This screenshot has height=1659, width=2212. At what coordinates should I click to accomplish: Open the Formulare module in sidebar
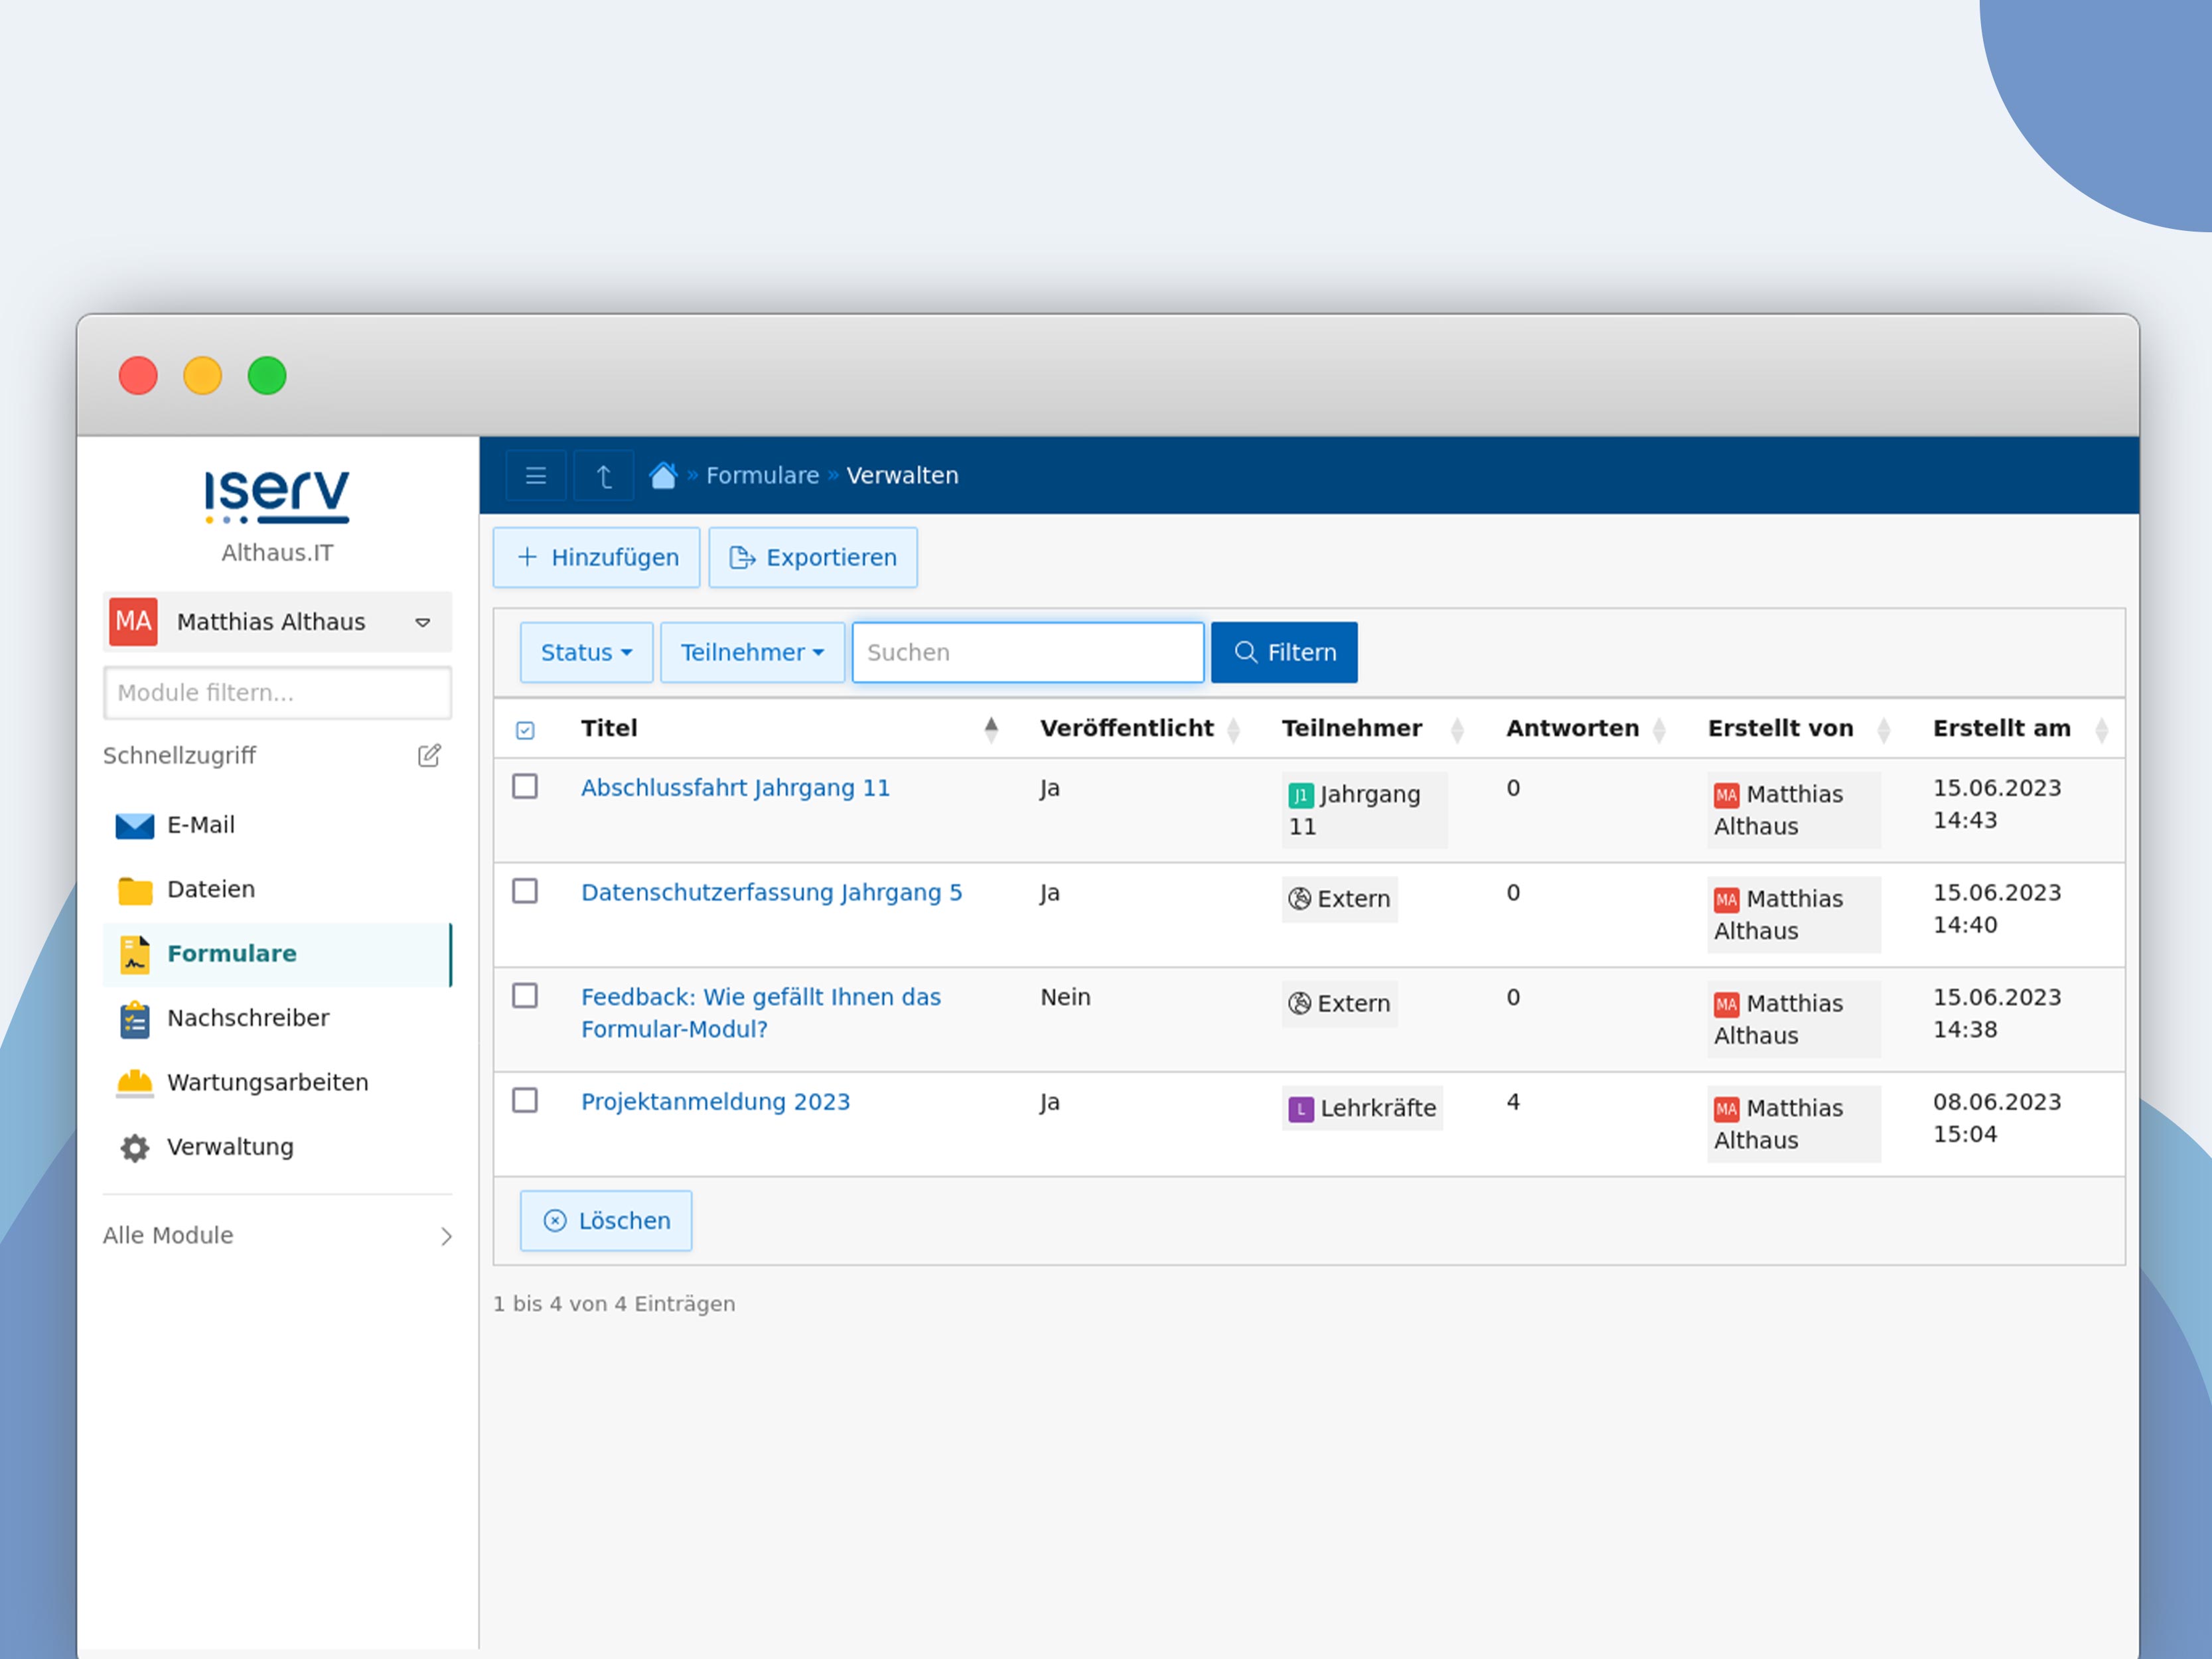click(x=277, y=954)
